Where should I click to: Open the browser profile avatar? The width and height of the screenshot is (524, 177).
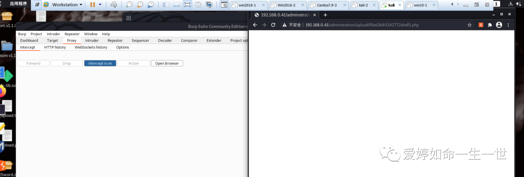[499, 25]
